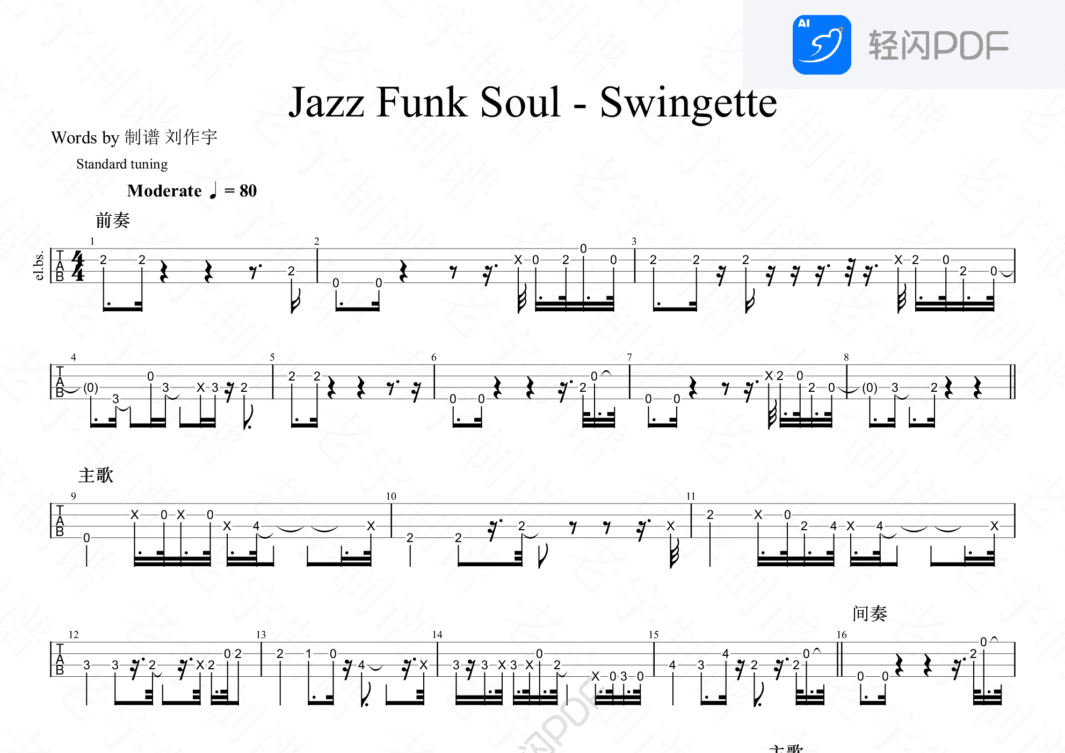Click the 间奏 section label
This screenshot has height=753, width=1065.
pyautogui.click(x=870, y=613)
